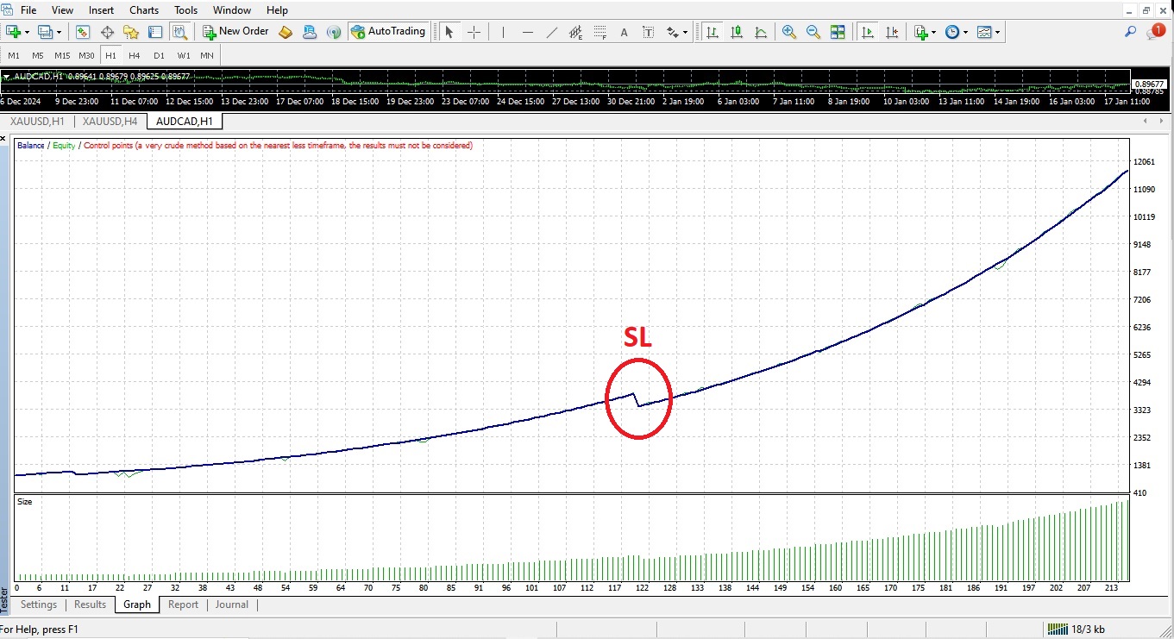Image resolution: width=1174 pixels, height=639 pixels.
Task: Toggle the AutoTrading button
Action: coord(388,32)
